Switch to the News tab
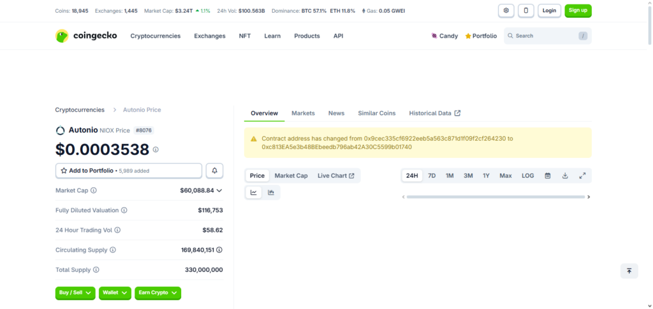Screen dimensions: 653x309 tap(337, 113)
